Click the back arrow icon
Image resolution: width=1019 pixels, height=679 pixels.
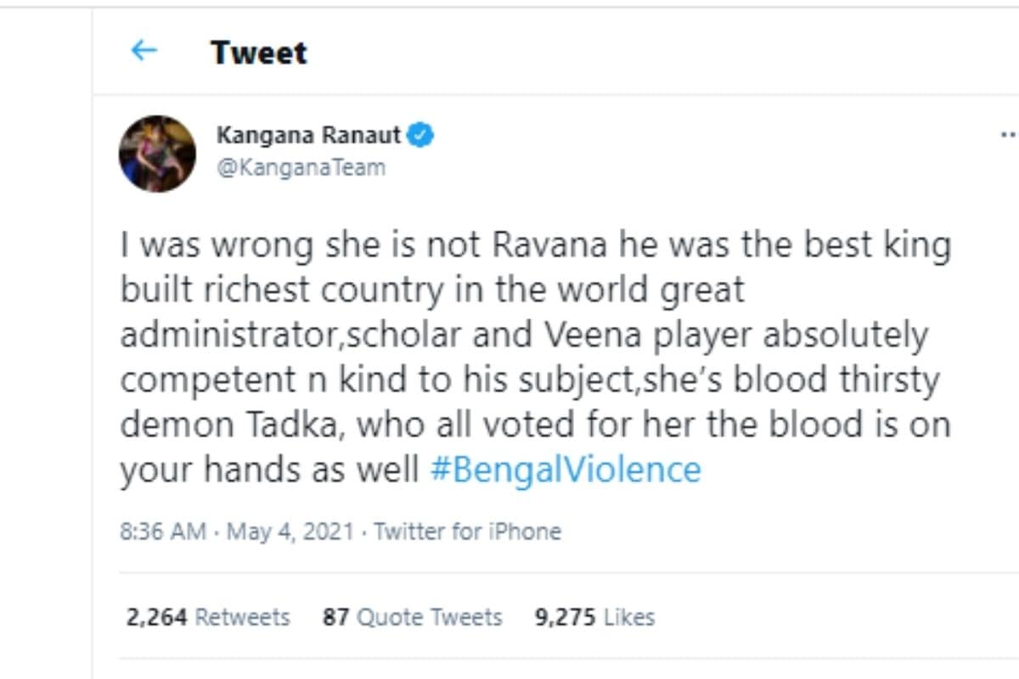(x=144, y=51)
